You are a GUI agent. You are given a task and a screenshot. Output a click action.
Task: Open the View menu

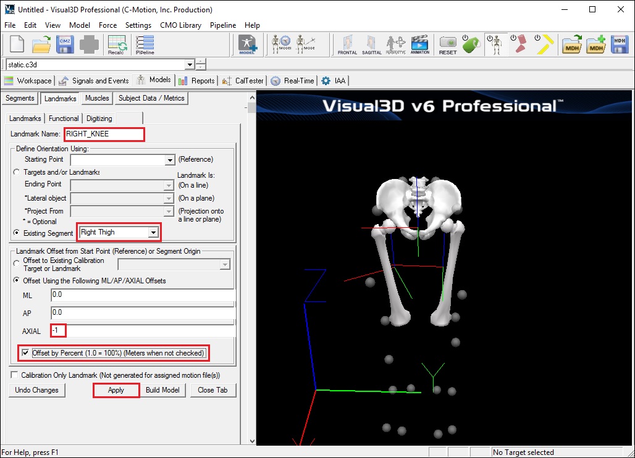[x=53, y=25]
